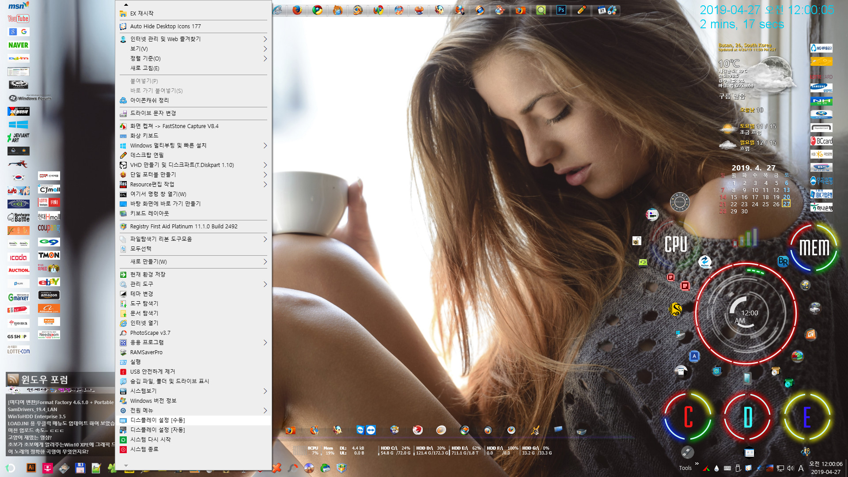
Task: Choose 시스템 다시 시작 menu item
Action: click(x=193, y=439)
